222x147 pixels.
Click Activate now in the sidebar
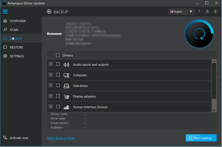click(19, 138)
